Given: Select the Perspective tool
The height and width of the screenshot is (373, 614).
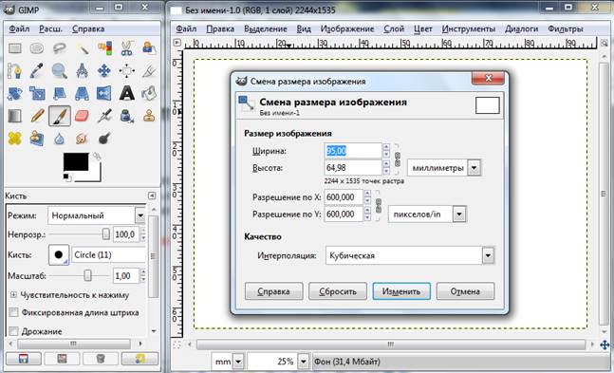Looking at the screenshot, I should [x=82, y=94].
